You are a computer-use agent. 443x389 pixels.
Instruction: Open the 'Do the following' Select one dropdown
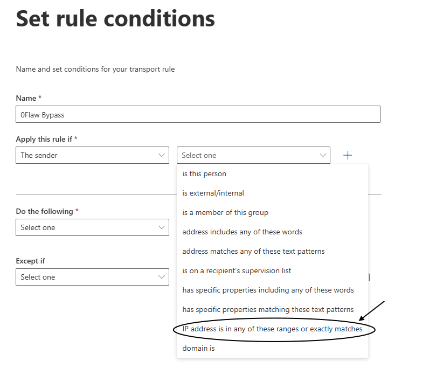pyautogui.click(x=92, y=227)
